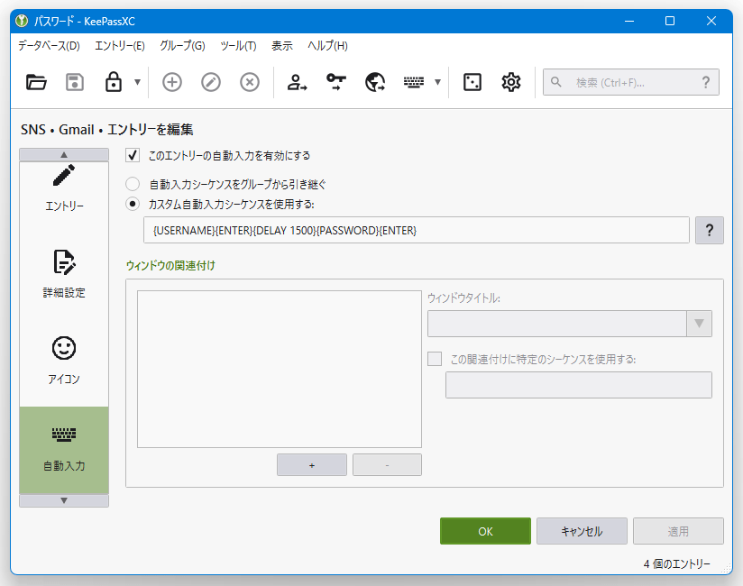Select カスタム自動入力シーケンスを使用する radio

point(133,204)
